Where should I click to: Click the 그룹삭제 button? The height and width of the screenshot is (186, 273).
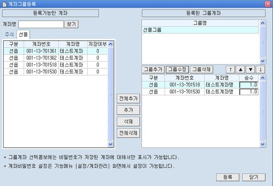pyautogui.click(x=201, y=69)
